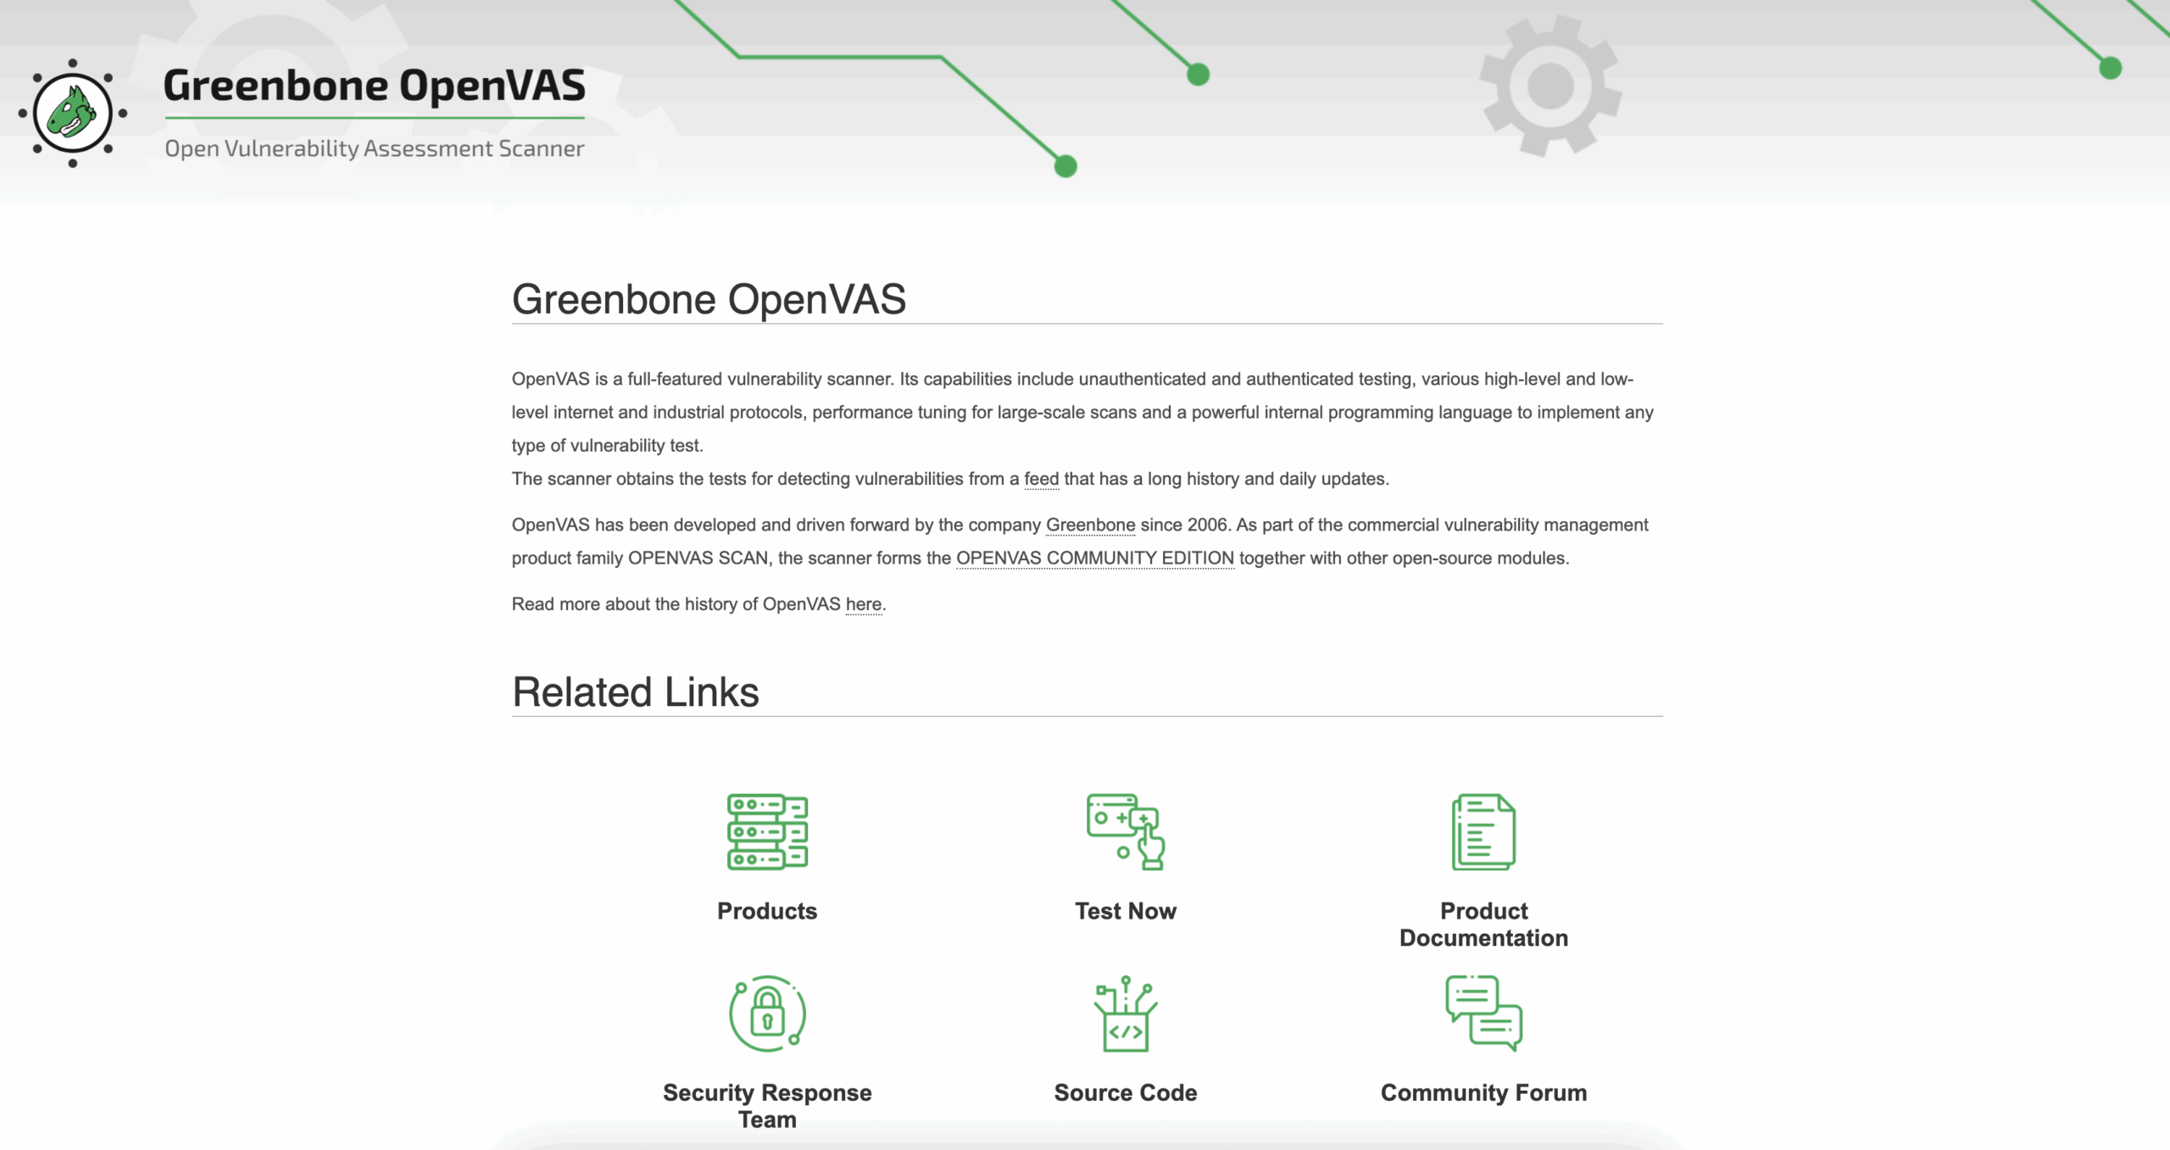Click the Test Now hand-pointer icon
Image resolution: width=2170 pixels, height=1150 pixels.
(1126, 832)
